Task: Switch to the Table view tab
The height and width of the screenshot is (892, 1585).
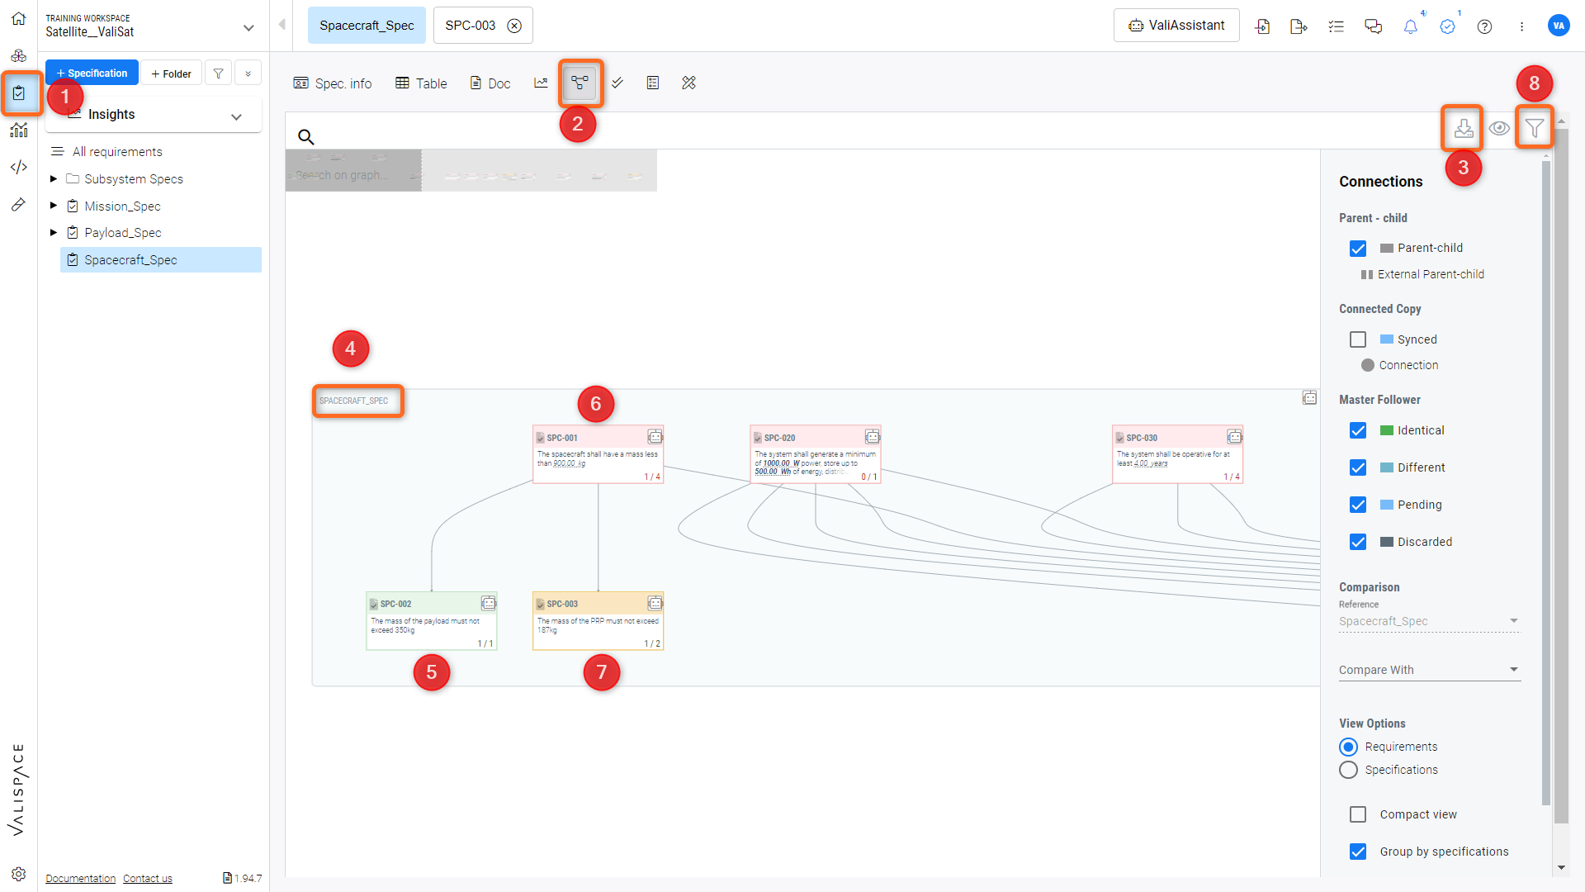Action: pyautogui.click(x=421, y=83)
